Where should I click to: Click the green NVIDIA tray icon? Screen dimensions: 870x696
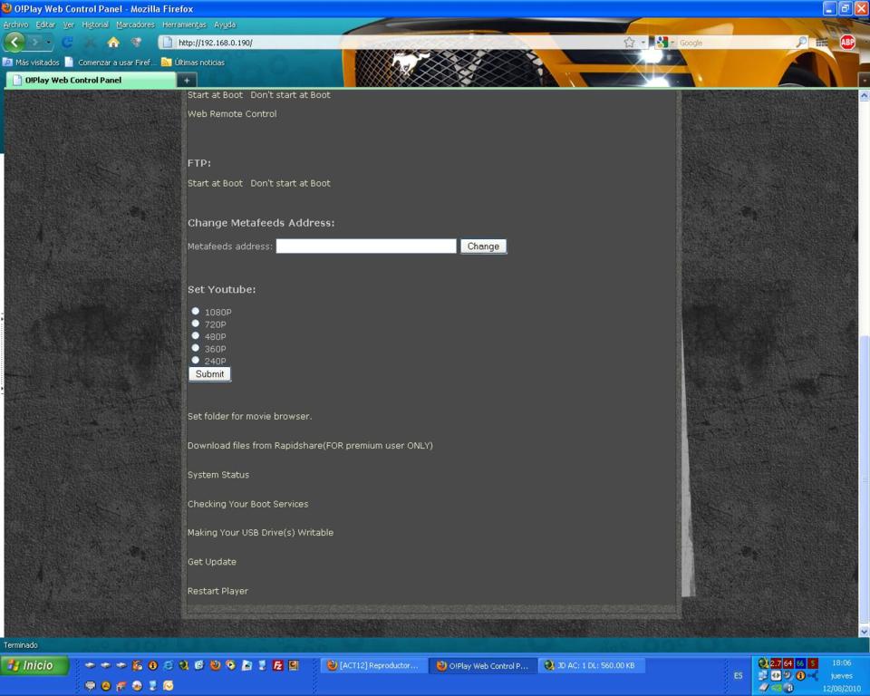pos(776,688)
